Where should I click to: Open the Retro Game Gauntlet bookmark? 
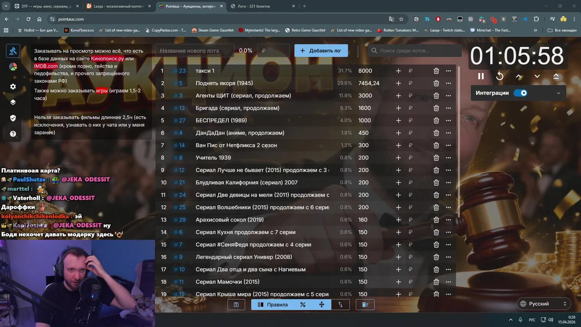click(305, 30)
